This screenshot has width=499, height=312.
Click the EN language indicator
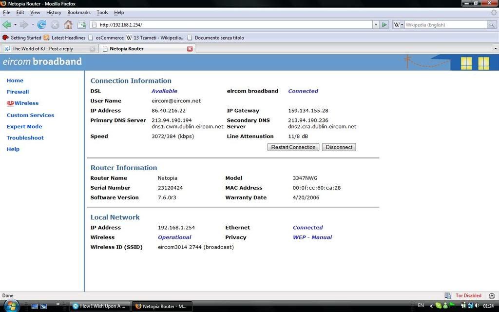click(x=421, y=305)
